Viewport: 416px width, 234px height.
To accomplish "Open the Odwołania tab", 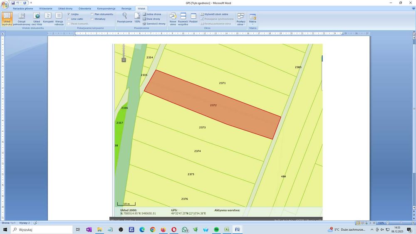I will 85,8.
